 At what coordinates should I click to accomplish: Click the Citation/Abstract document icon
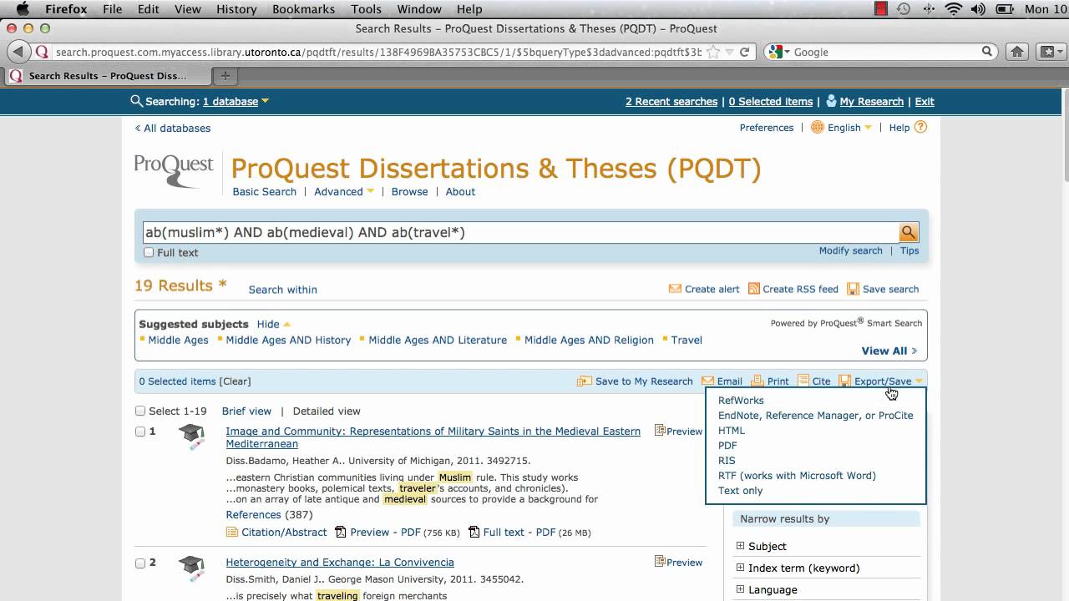(232, 532)
